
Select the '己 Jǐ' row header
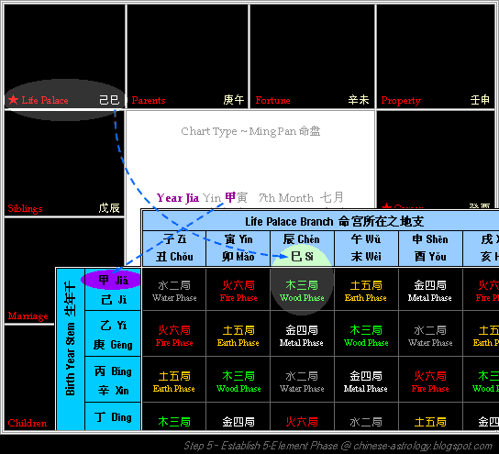pyautogui.click(x=114, y=300)
